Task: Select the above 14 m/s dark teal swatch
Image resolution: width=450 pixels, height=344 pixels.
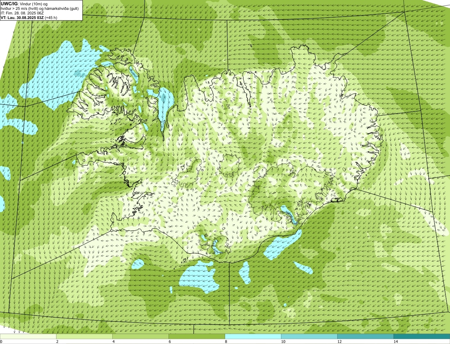Action: 422,336
